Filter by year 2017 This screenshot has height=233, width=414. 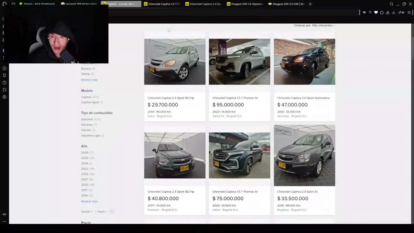tap(87, 190)
